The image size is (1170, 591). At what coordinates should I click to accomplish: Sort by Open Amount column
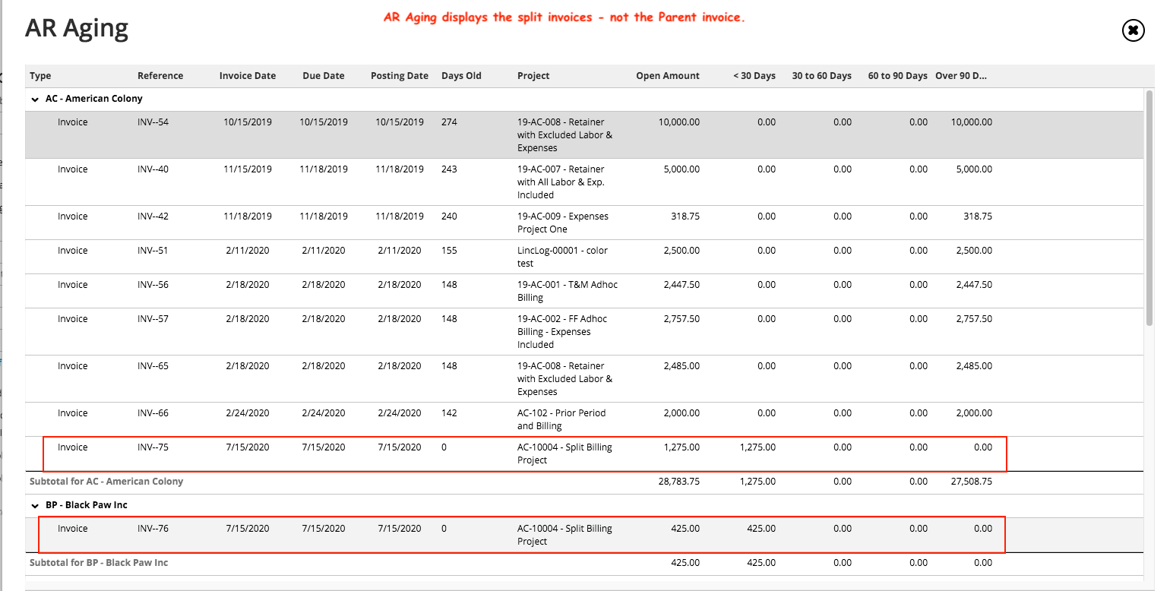pyautogui.click(x=668, y=76)
